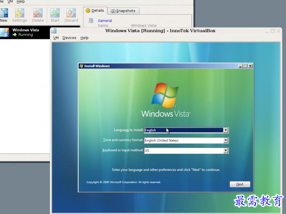Click the VirtualBox window title bar icon

click(x=54, y=31)
